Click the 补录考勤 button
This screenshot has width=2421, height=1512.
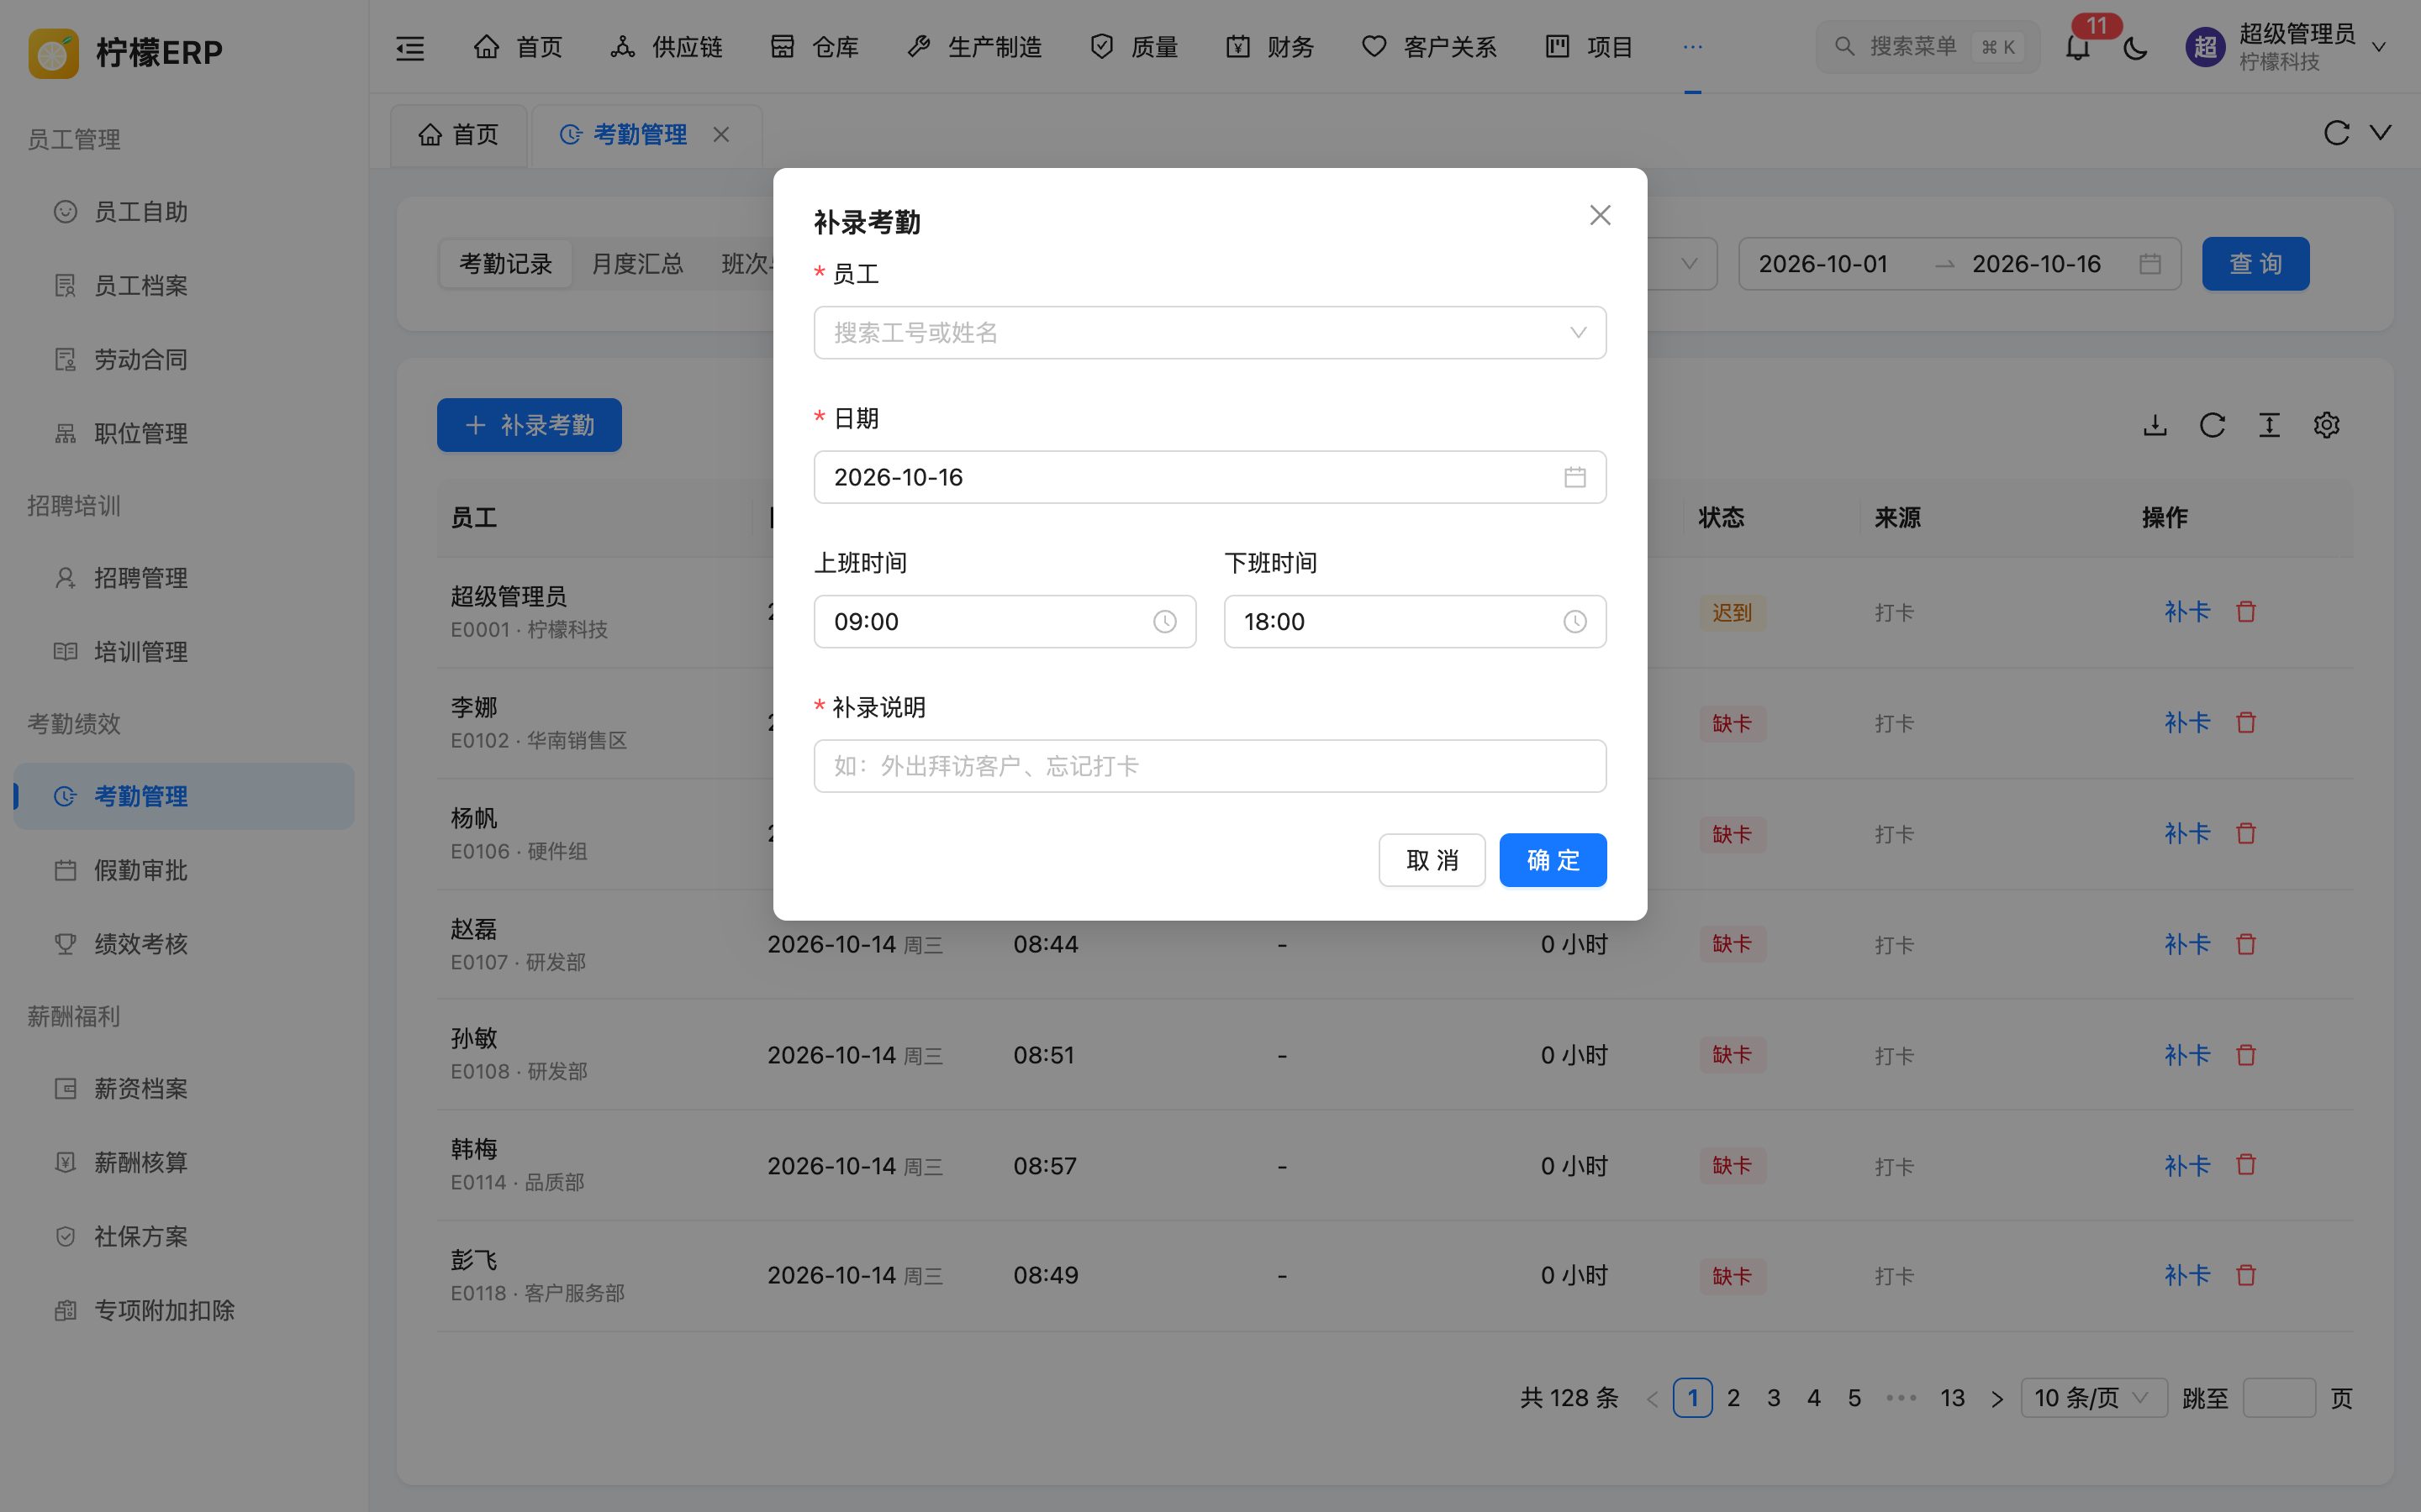point(530,425)
